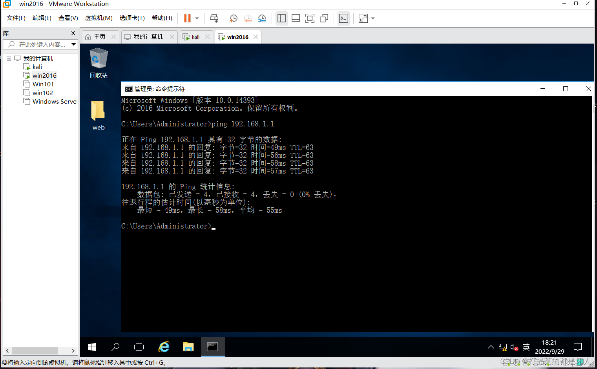Open the console view icon

[343, 18]
